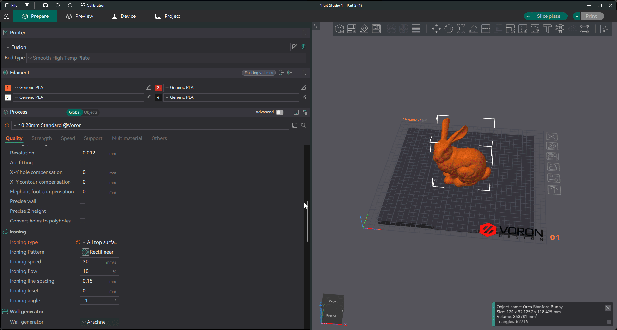Screen dimensions: 617x330
Task: Click the Add plate grid icon
Action: tap(352, 29)
